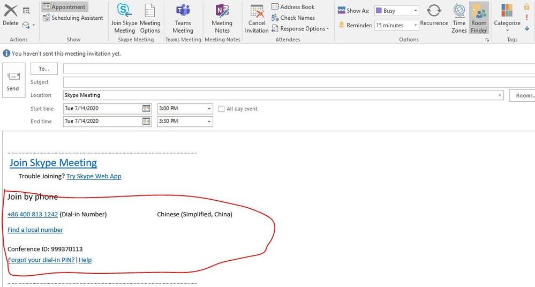Open the End time date picker calendar
The image size is (535, 287).
146,121
